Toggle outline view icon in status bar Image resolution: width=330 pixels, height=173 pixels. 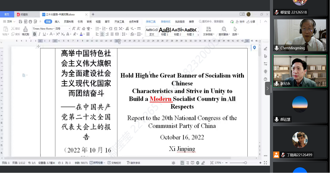point(187,163)
